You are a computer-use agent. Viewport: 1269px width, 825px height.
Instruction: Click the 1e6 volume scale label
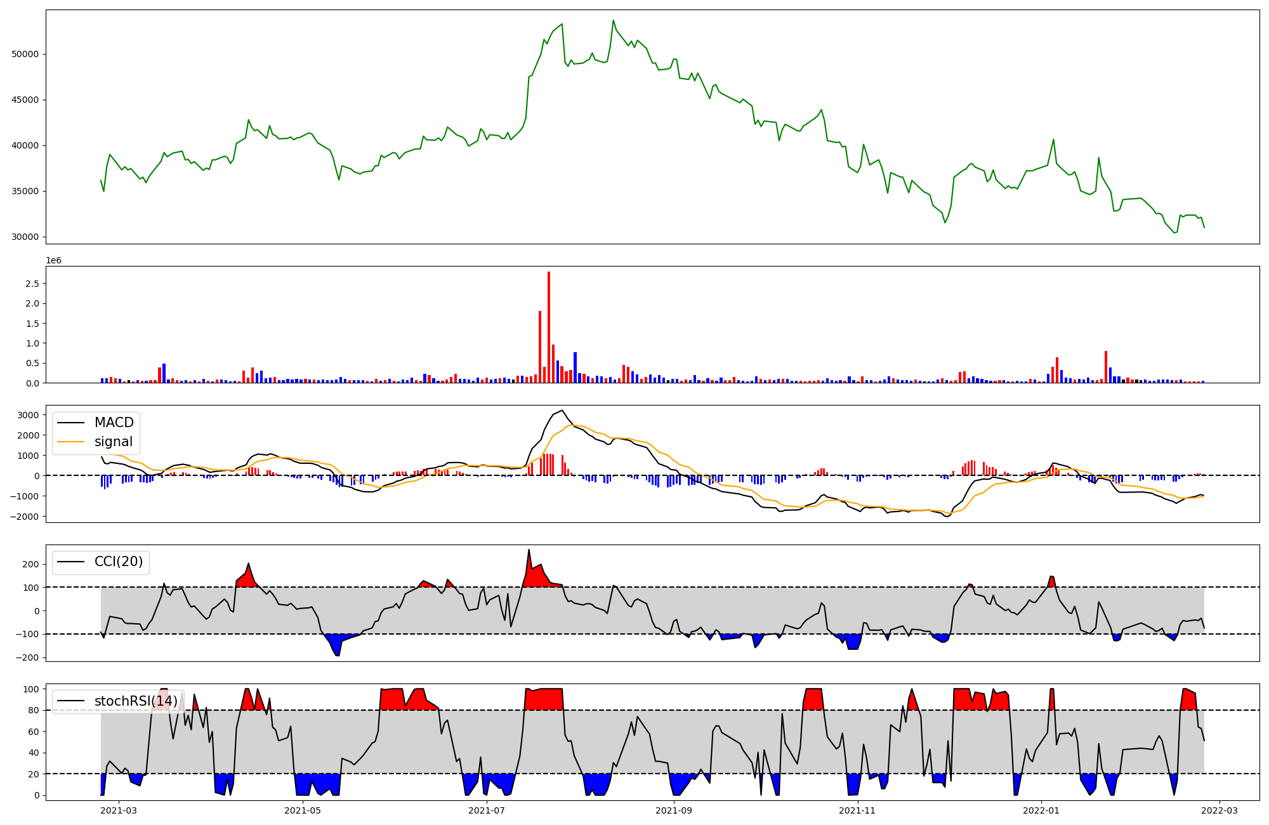click(x=54, y=260)
